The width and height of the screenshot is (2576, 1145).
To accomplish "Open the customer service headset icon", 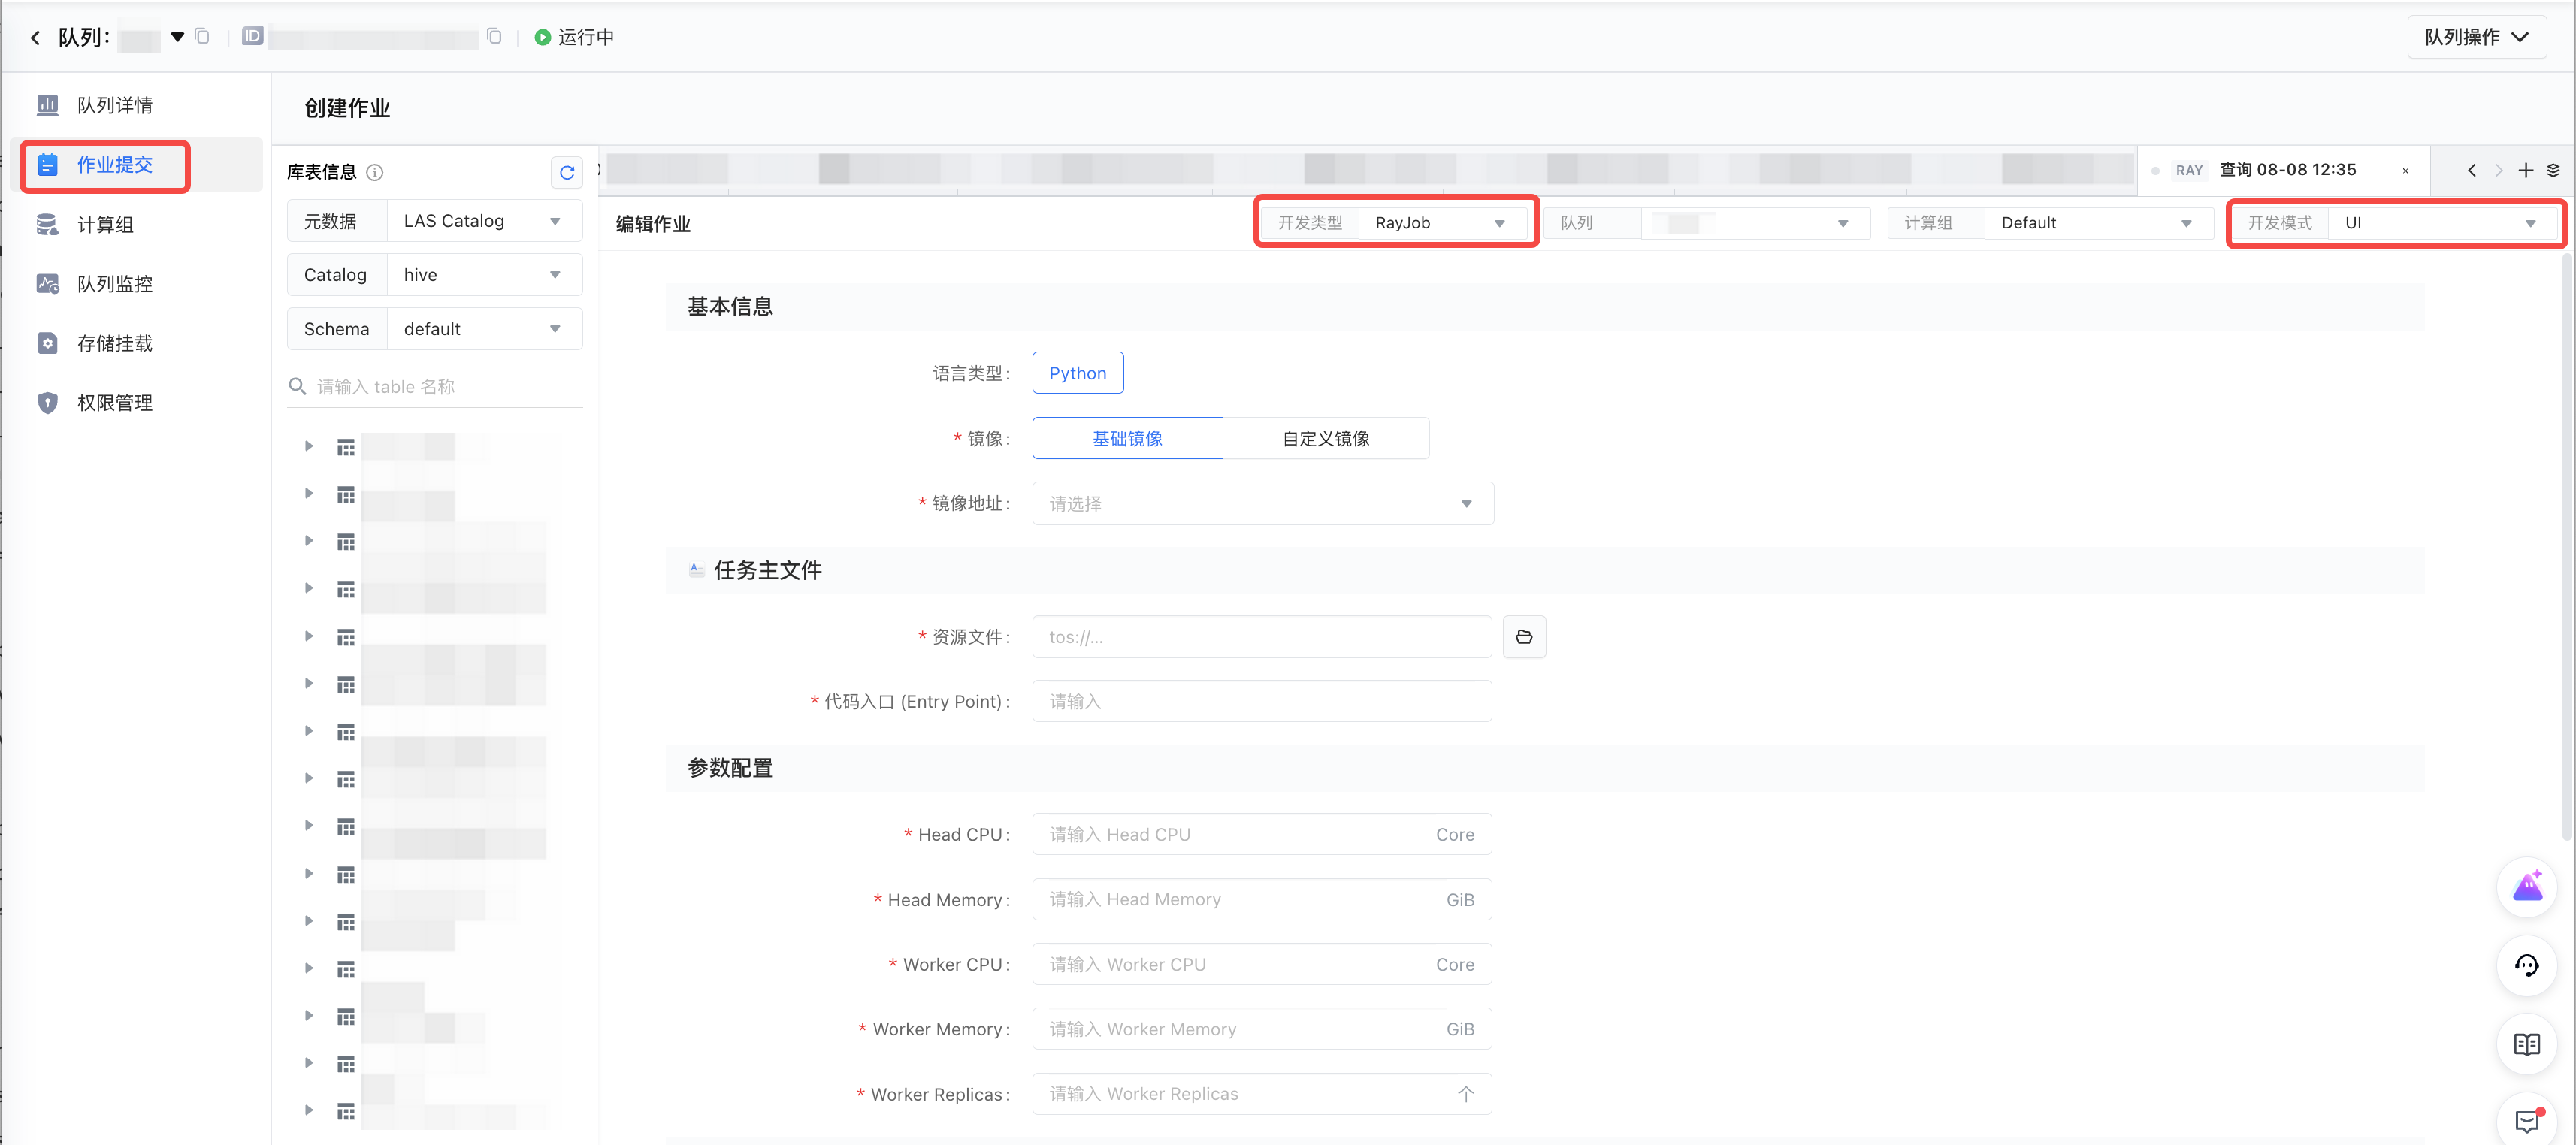I will pyautogui.click(x=2526, y=965).
